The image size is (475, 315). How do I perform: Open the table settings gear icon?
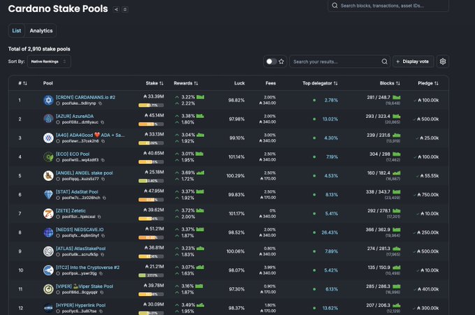[443, 61]
